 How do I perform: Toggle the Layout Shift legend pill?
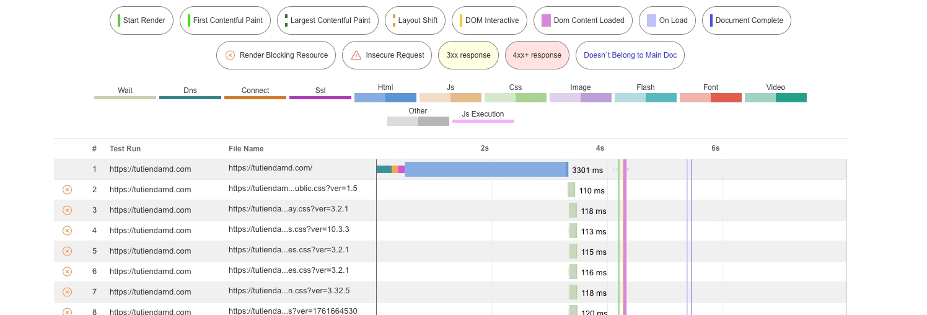click(415, 20)
